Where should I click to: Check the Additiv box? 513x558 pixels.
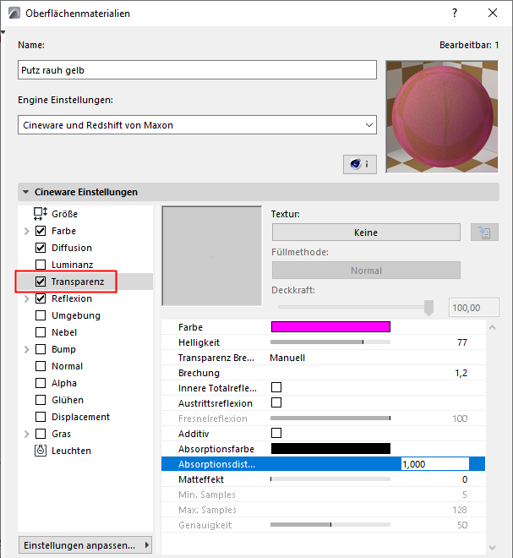[276, 433]
